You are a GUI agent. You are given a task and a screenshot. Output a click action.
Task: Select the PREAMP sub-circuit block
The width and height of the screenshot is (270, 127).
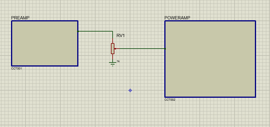pos(45,43)
